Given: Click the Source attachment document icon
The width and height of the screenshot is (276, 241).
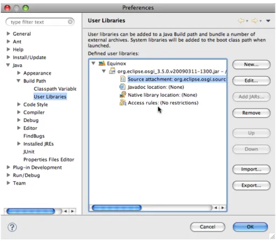Looking at the screenshot, I should point(123,79).
